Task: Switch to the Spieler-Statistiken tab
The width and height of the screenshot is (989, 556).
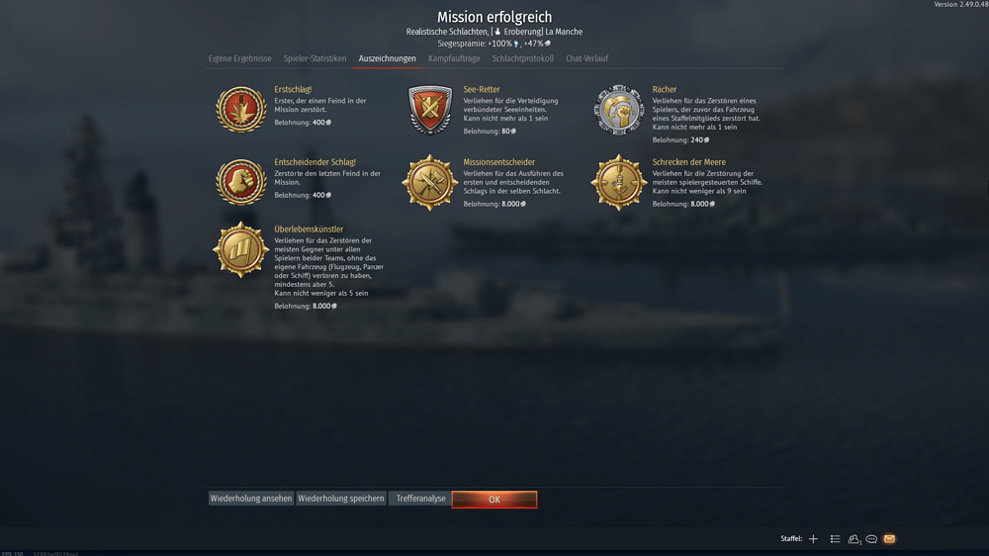Action: [x=315, y=58]
